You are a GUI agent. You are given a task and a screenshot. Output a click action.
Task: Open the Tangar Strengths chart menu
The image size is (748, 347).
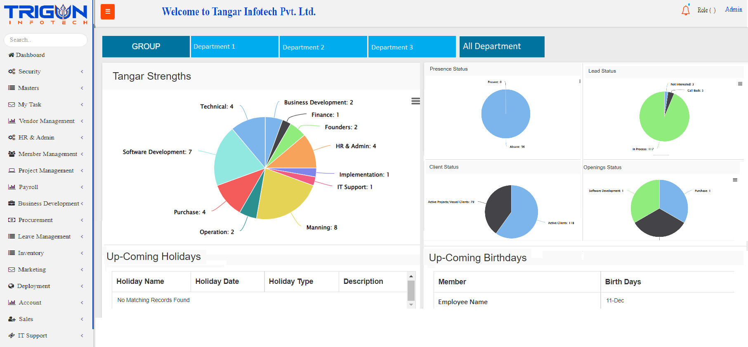415,101
